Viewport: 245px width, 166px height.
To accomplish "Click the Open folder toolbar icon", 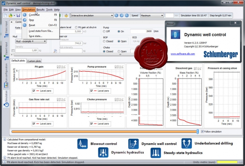I will click(x=11, y=15).
